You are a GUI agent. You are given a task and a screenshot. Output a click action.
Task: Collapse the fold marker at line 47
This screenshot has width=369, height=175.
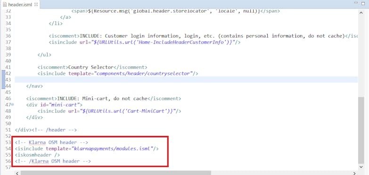tap(12, 104)
